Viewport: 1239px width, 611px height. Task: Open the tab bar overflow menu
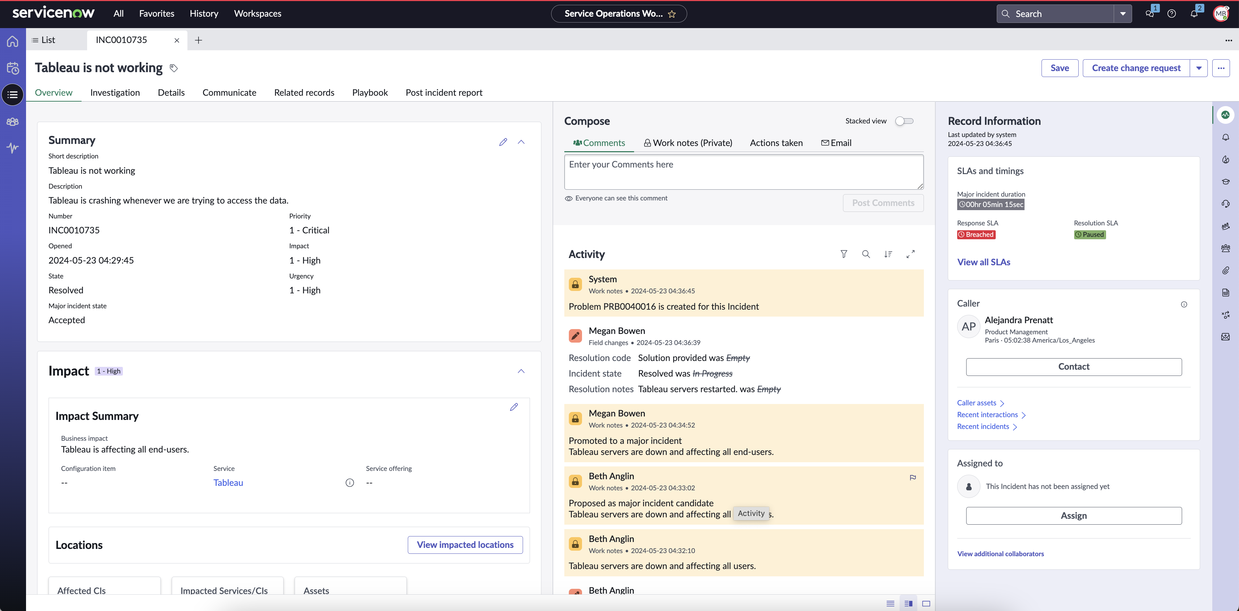1229,40
